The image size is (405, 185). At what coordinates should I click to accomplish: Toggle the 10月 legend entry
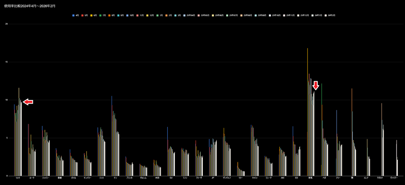click(130, 15)
